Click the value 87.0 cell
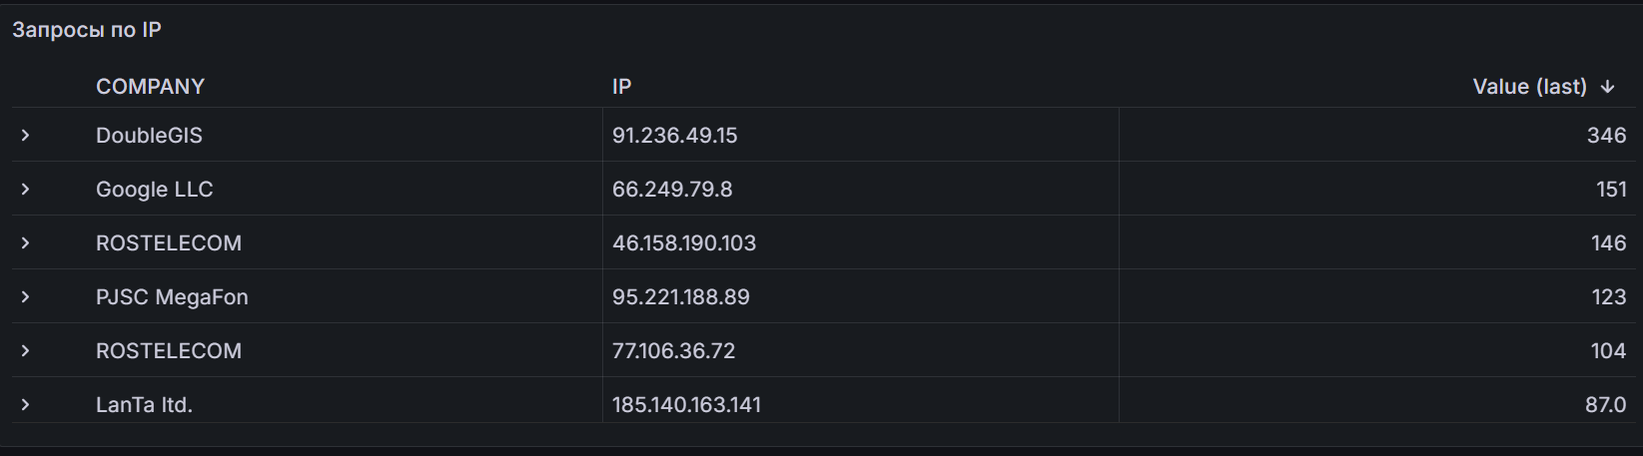Viewport: 1643px width, 456px height. (1605, 404)
